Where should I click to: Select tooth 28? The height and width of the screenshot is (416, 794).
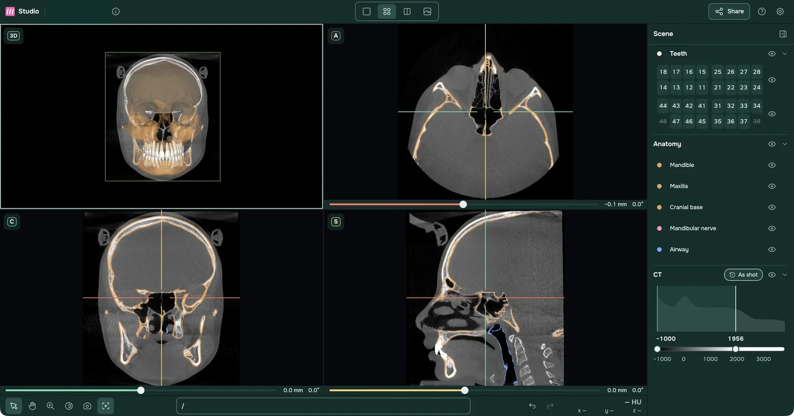(x=757, y=72)
